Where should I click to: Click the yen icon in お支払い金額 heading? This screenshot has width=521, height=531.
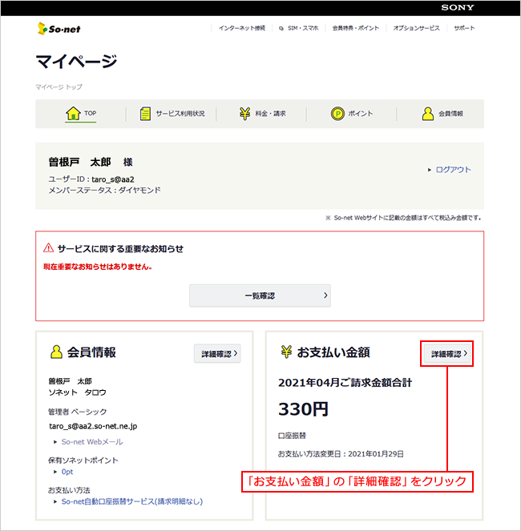point(286,352)
